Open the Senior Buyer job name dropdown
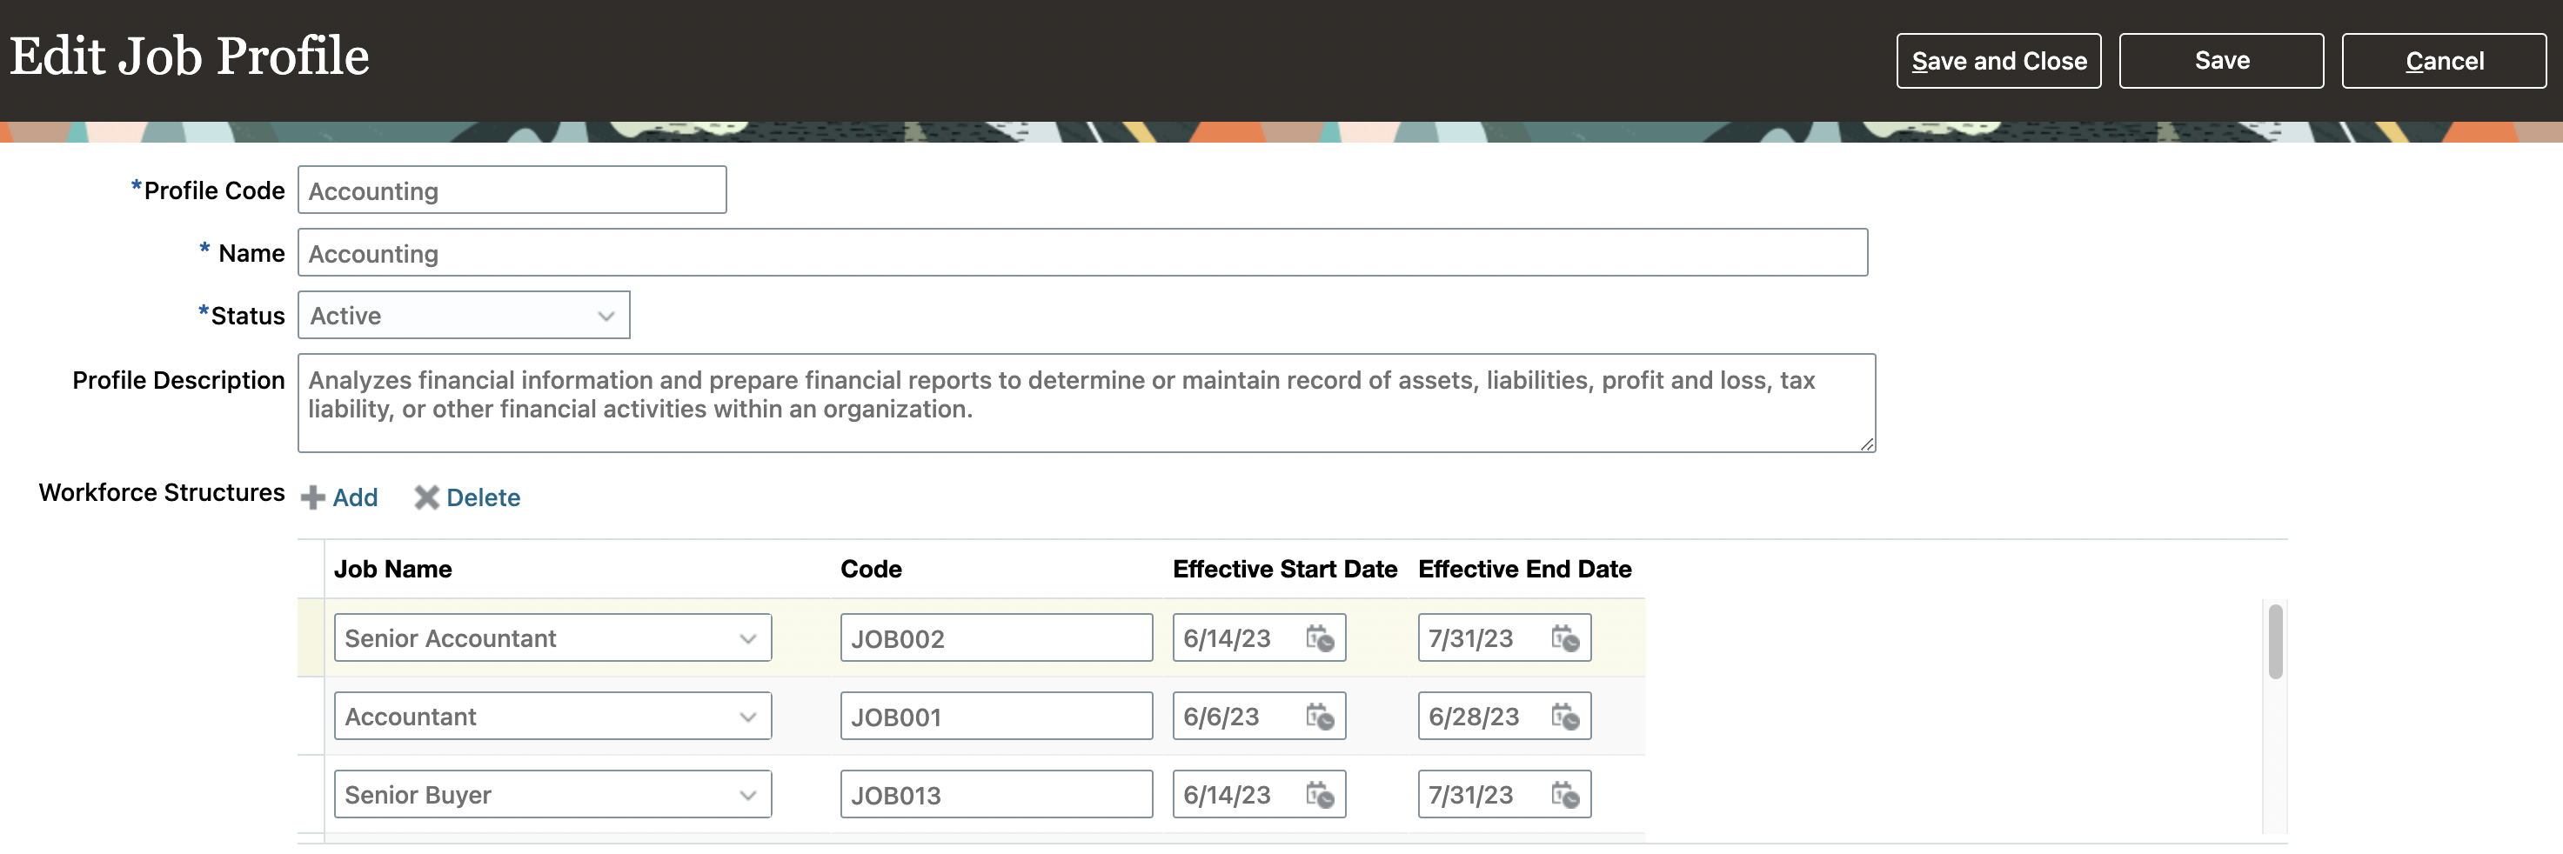Viewport: 2563px width, 854px height. coord(747,796)
